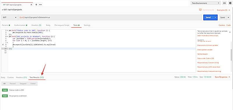Open the Save options dropdown arrow
The image size is (233, 110).
tap(228, 17)
